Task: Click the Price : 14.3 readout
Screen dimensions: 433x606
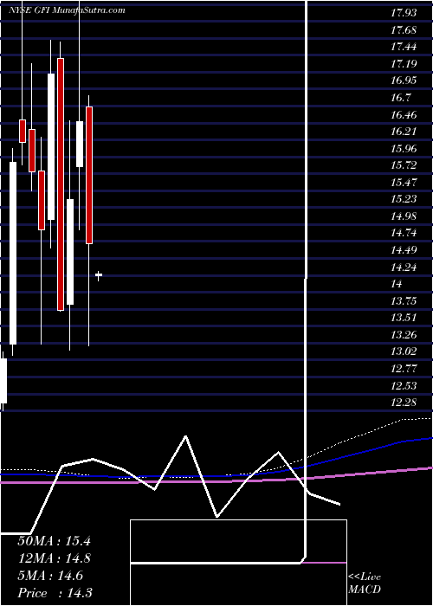Action: click(x=54, y=592)
